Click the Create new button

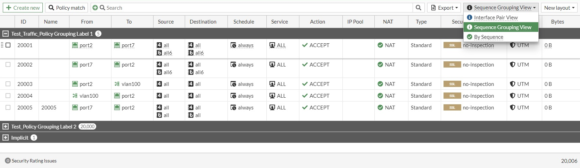[x=23, y=8]
